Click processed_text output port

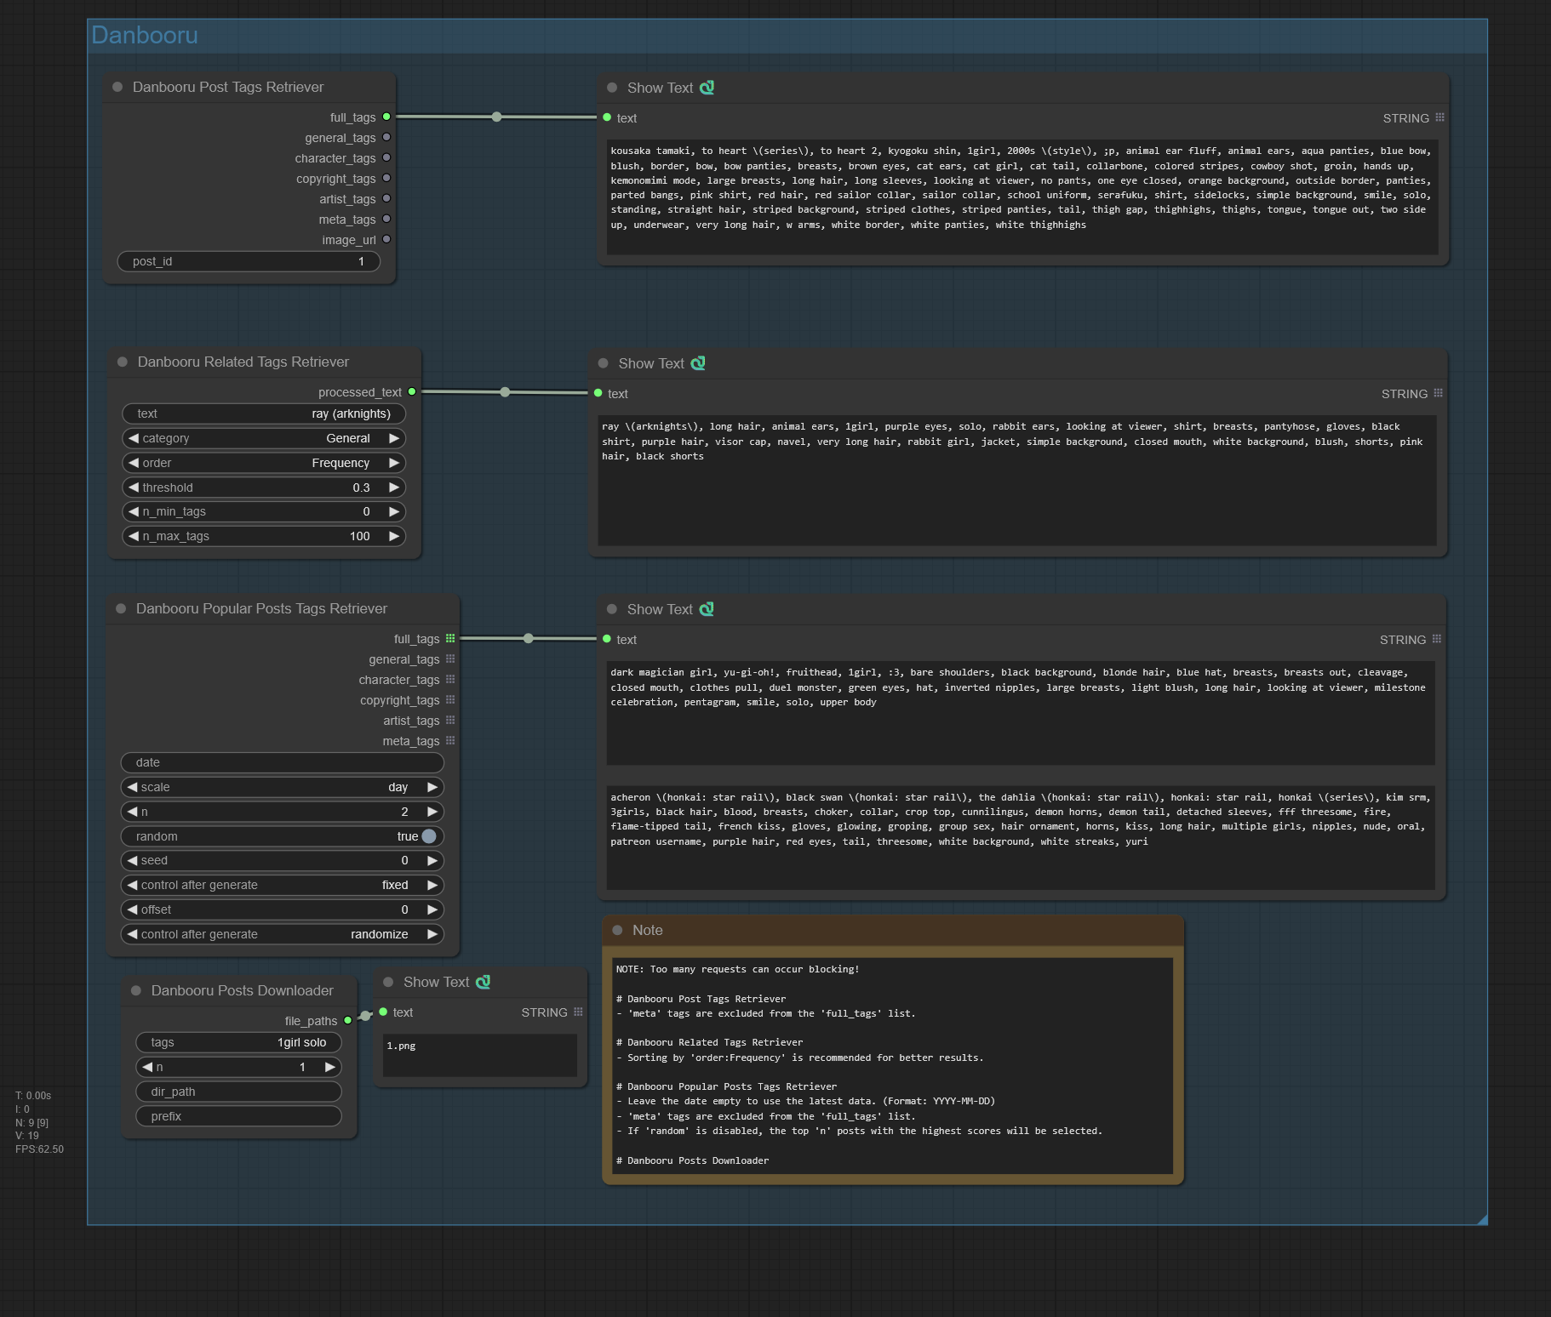point(412,391)
